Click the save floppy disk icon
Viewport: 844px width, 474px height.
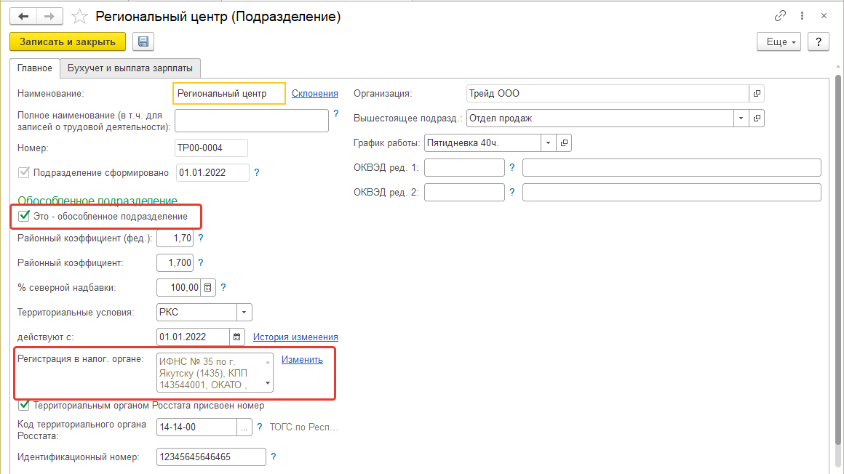pyautogui.click(x=143, y=41)
